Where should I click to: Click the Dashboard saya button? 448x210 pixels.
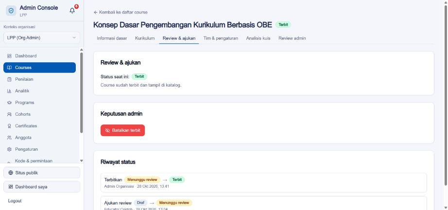point(42,187)
